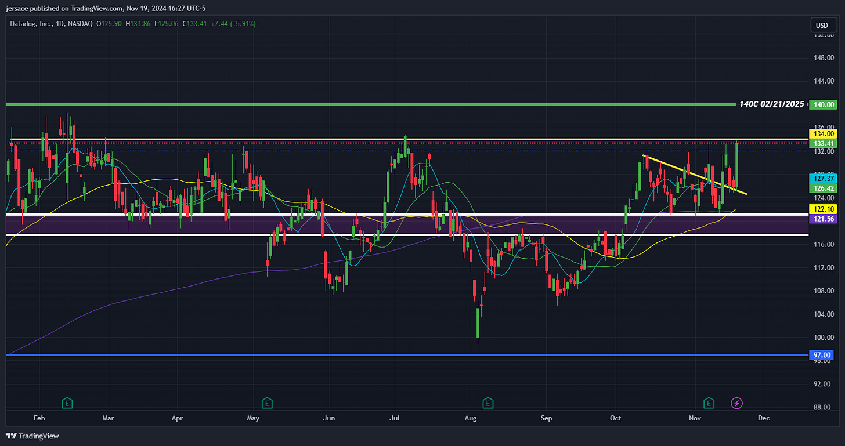The width and height of the screenshot is (845, 446).
Task: Select the 140C 02/21/2025 line label
Action: (x=772, y=104)
